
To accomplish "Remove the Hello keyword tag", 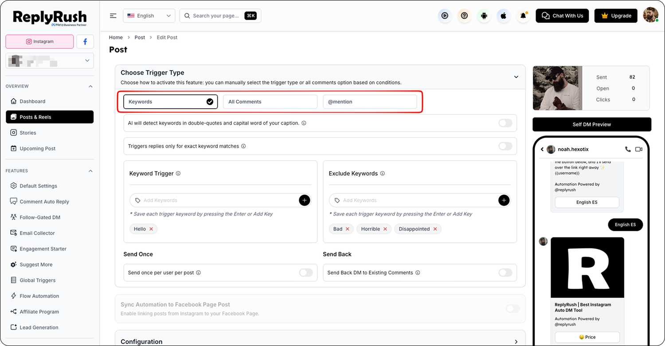I will (151, 229).
